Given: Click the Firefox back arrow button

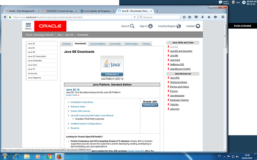Looking at the screenshot, I should point(5,17).
